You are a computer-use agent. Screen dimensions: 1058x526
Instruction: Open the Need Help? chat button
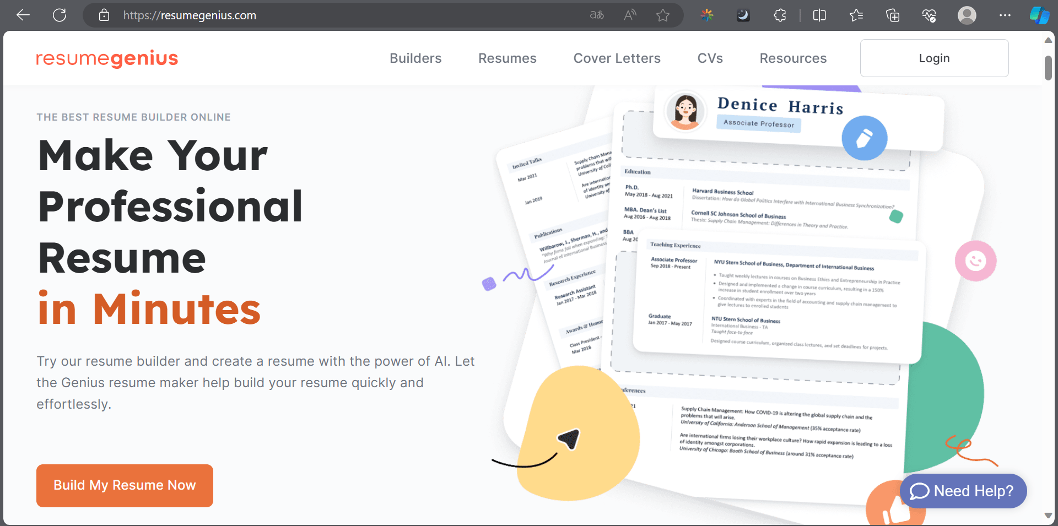[963, 491]
